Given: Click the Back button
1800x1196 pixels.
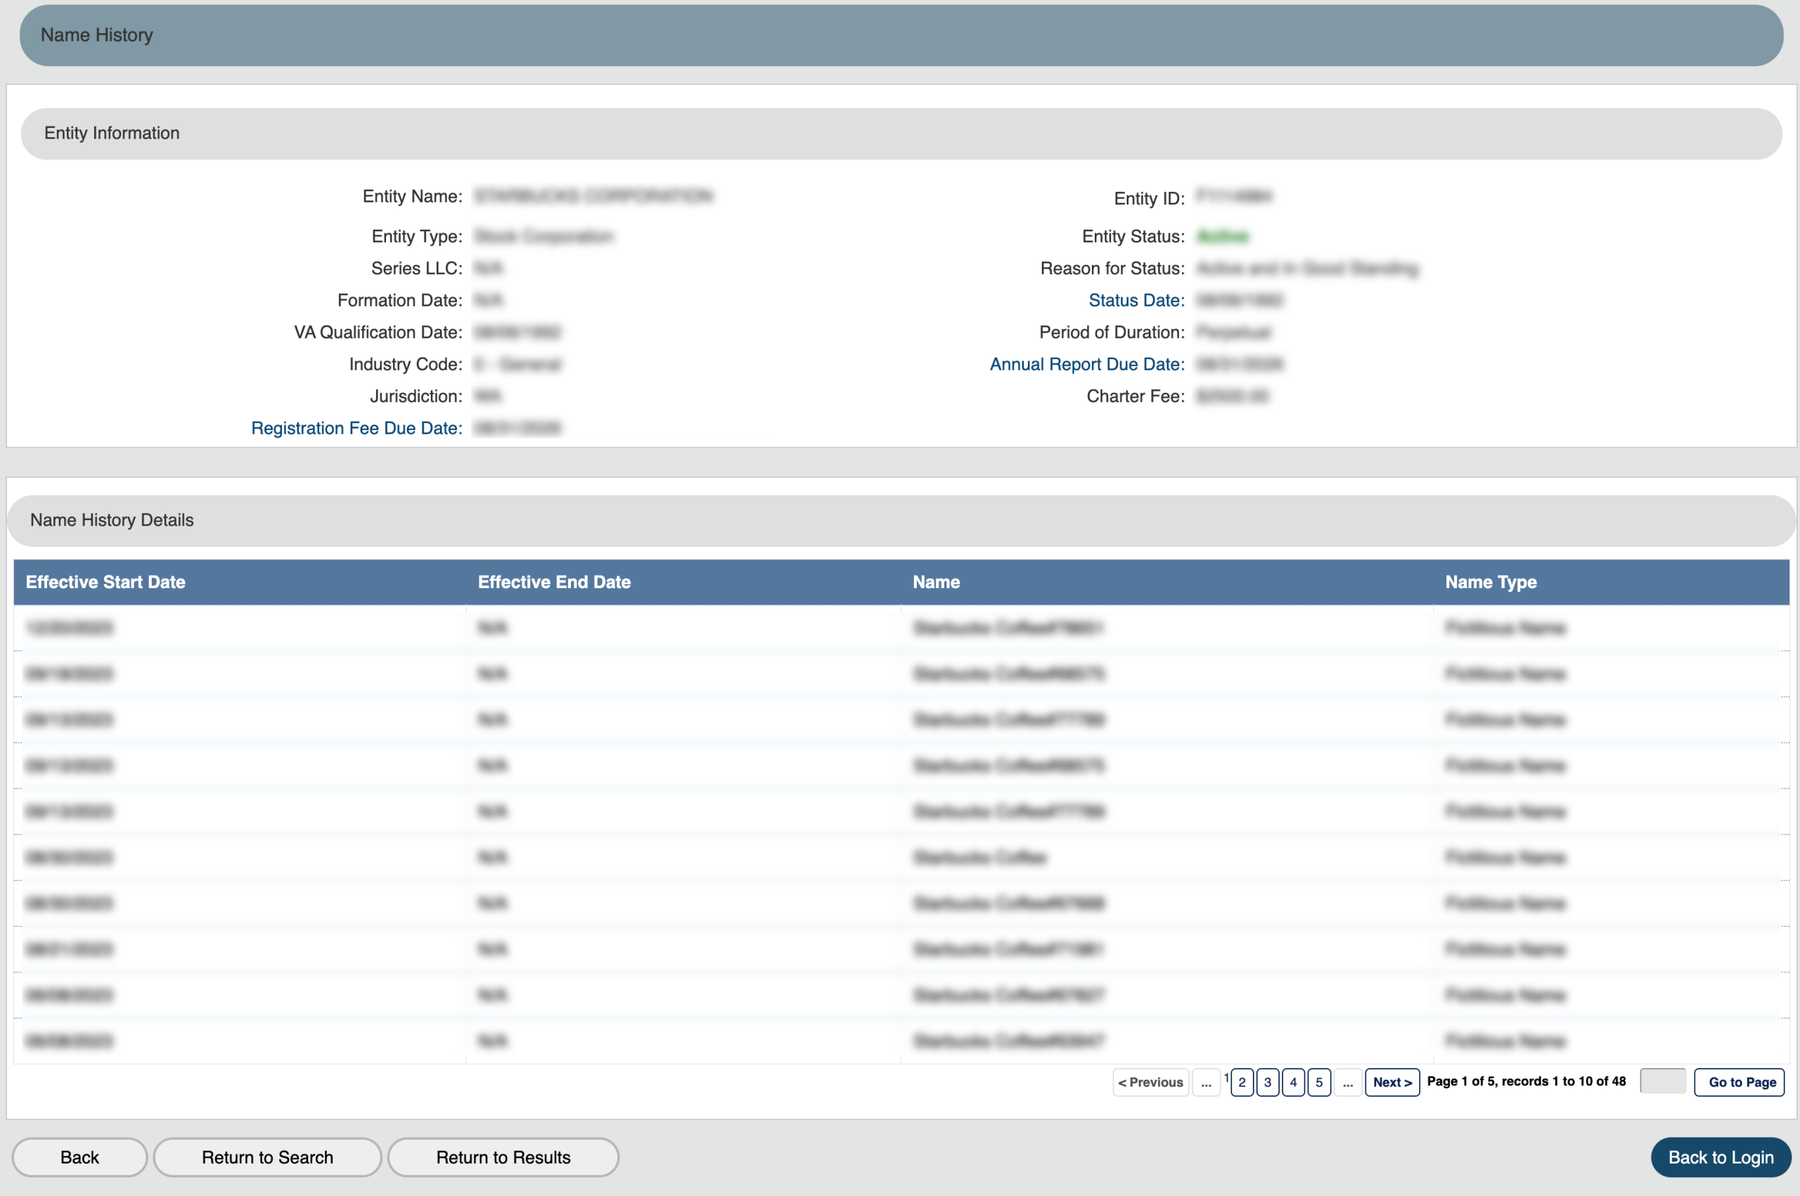Looking at the screenshot, I should (79, 1157).
